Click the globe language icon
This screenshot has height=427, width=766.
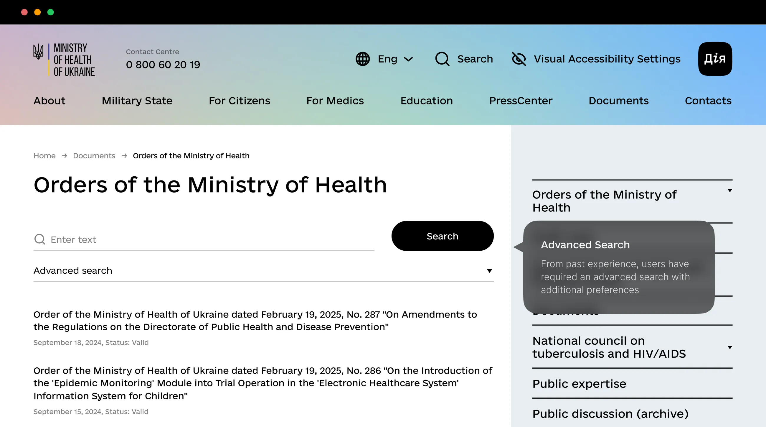pos(362,59)
